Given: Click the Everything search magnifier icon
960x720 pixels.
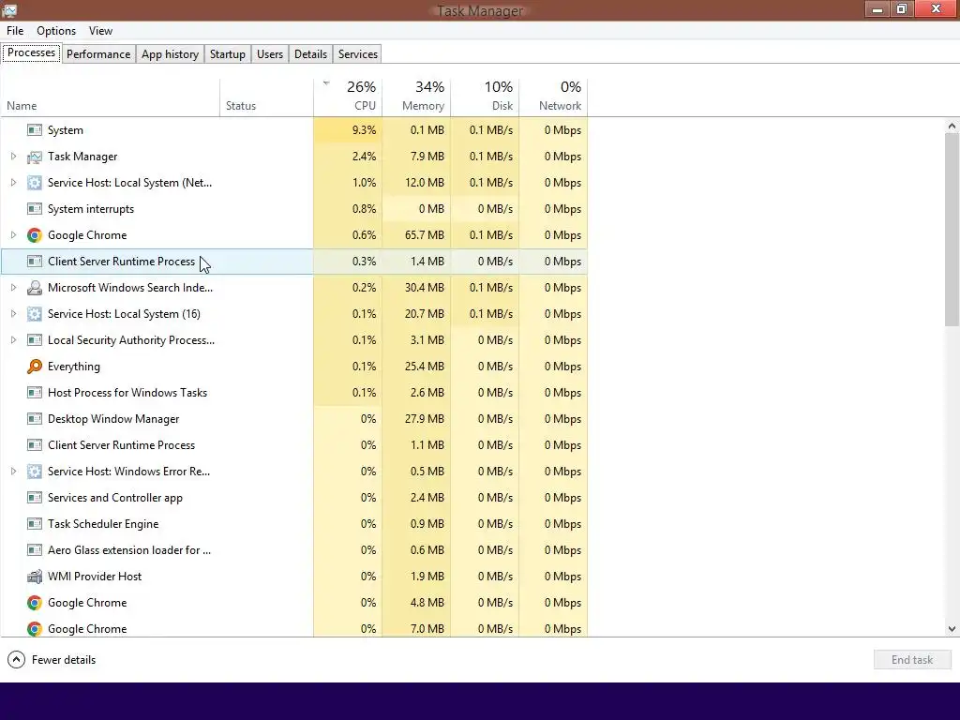Looking at the screenshot, I should coord(35,367).
